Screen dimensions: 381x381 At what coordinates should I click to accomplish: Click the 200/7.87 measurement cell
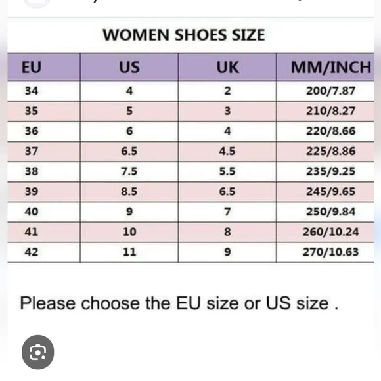click(325, 91)
